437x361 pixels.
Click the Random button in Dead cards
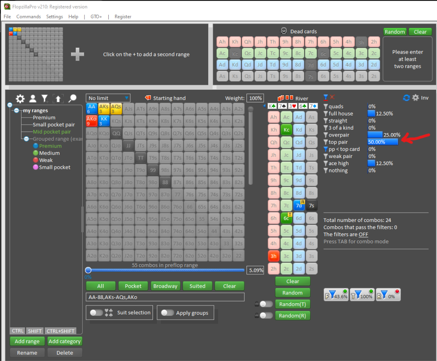pyautogui.click(x=394, y=32)
